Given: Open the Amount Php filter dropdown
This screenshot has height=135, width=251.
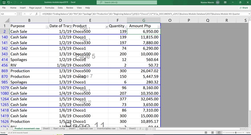Looking at the screenshot, I should [159, 27].
